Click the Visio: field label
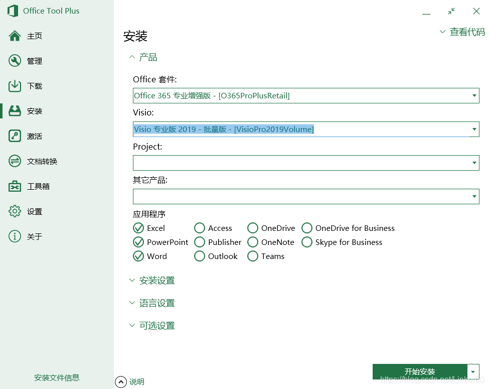Image resolution: width=489 pixels, height=389 pixels. (x=143, y=112)
